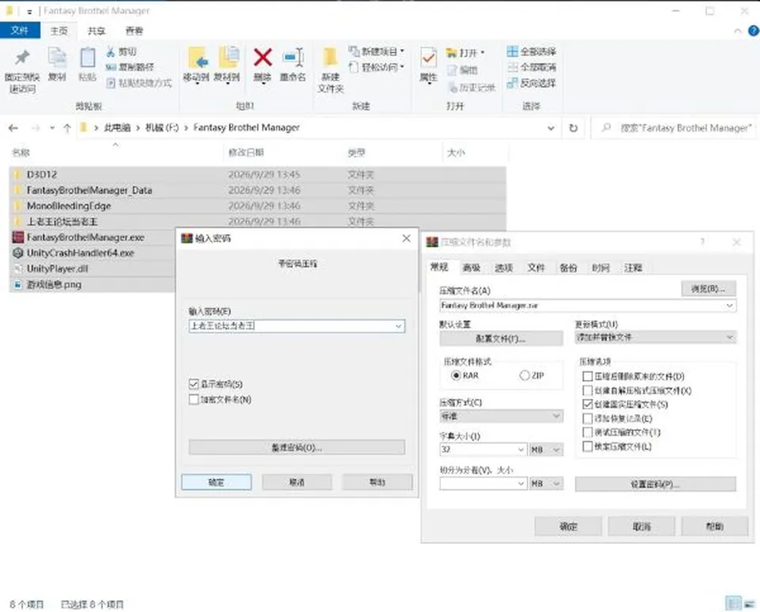Click the Explorer search box for Fantasy Brothel Manager
Viewport: 760px width, 612px height.
pos(674,128)
